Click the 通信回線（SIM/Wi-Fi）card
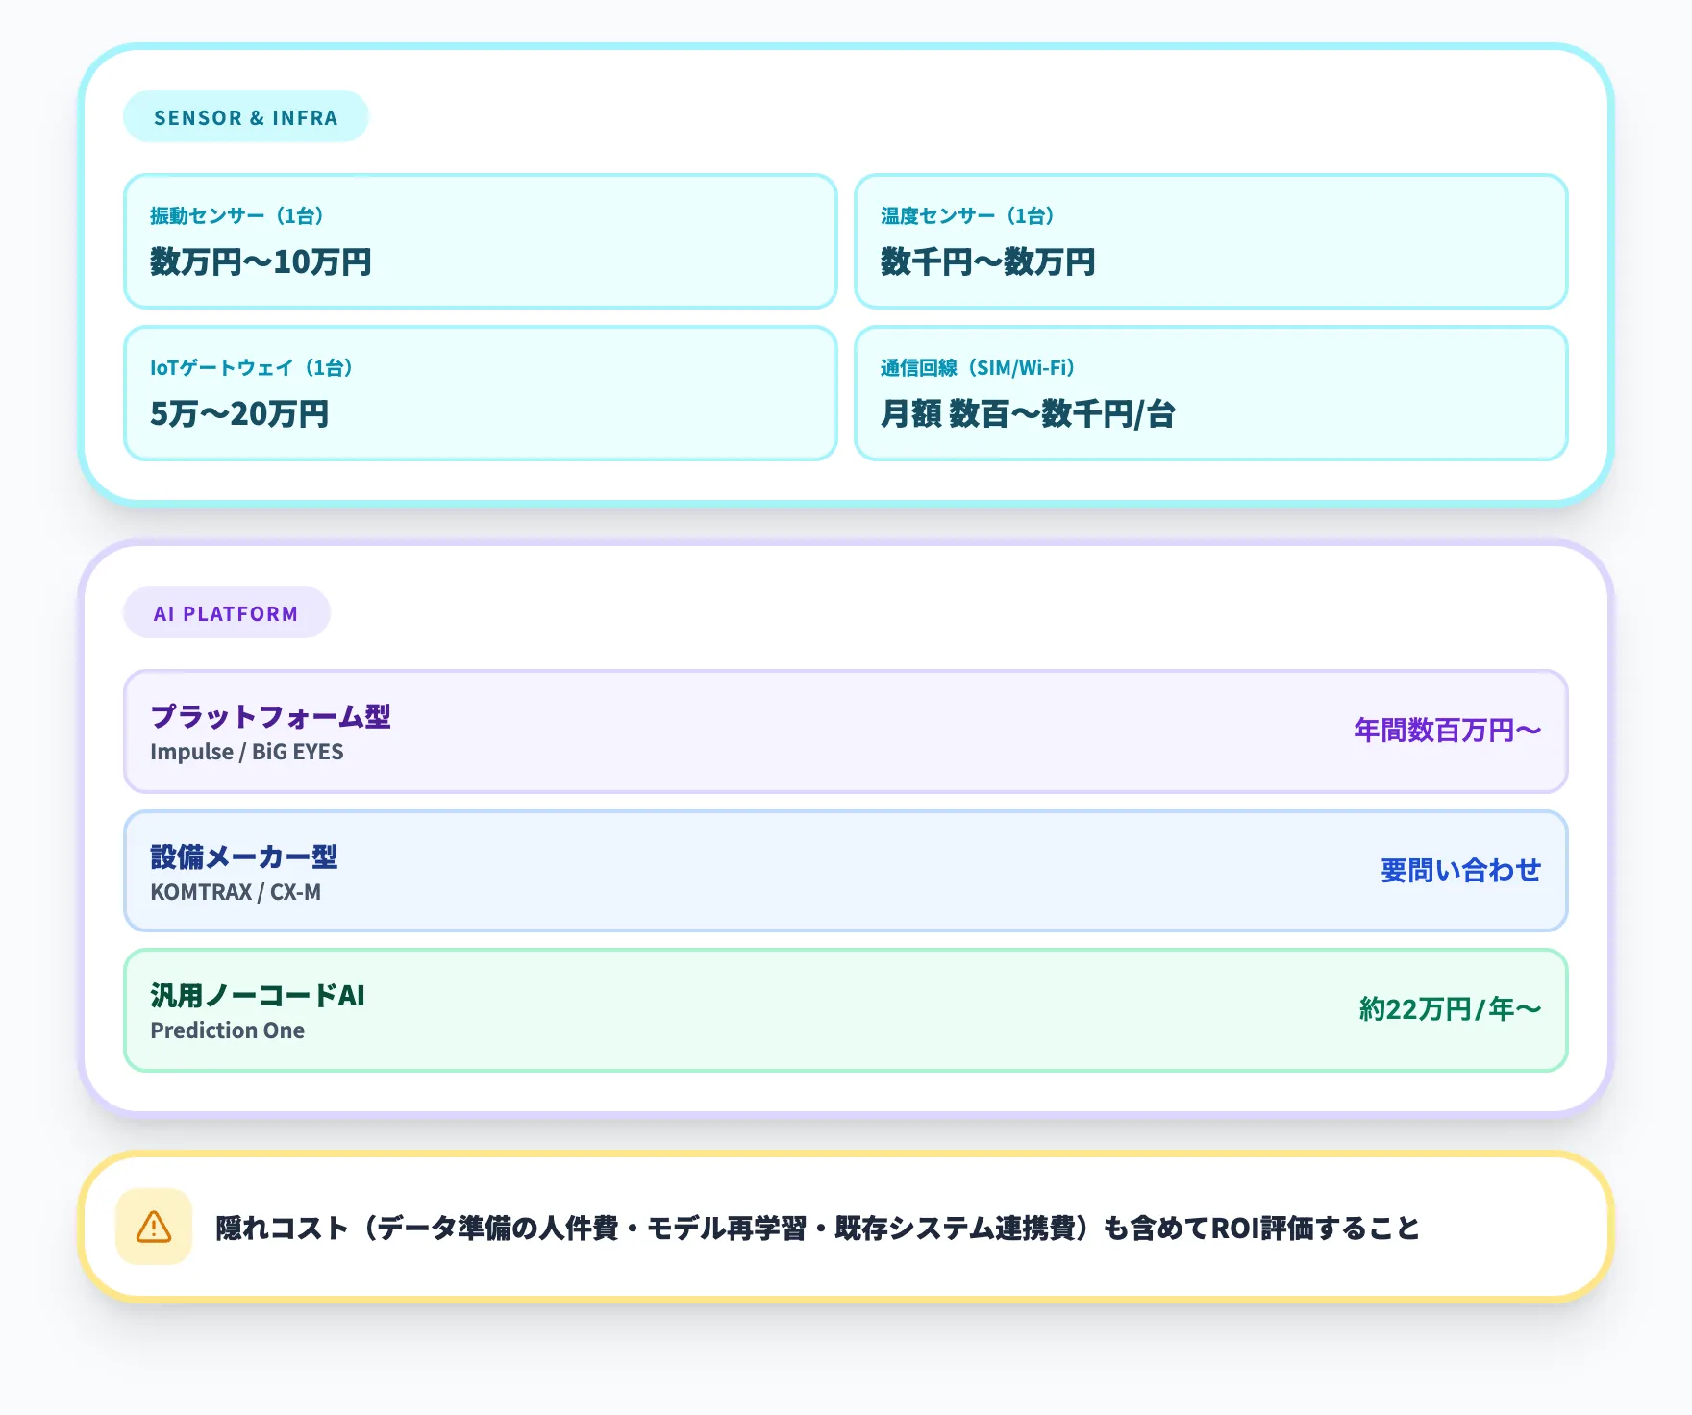This screenshot has width=1692, height=1415. point(1213,392)
